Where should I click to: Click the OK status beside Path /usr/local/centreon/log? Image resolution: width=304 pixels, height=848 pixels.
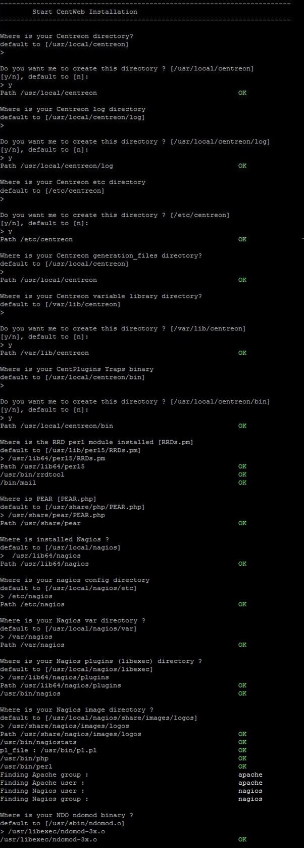click(x=242, y=166)
